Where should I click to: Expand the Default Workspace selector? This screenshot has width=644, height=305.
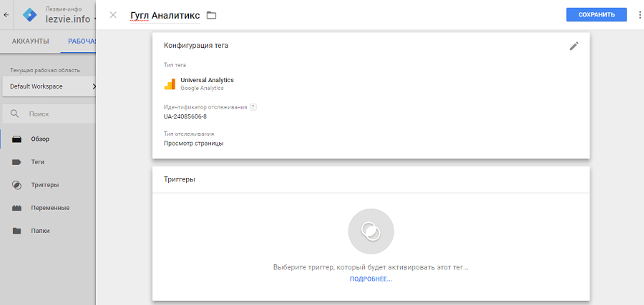pos(49,86)
